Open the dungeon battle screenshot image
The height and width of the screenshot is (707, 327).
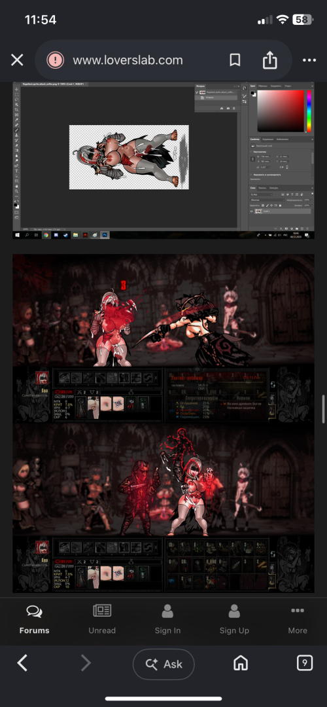pyautogui.click(x=163, y=424)
